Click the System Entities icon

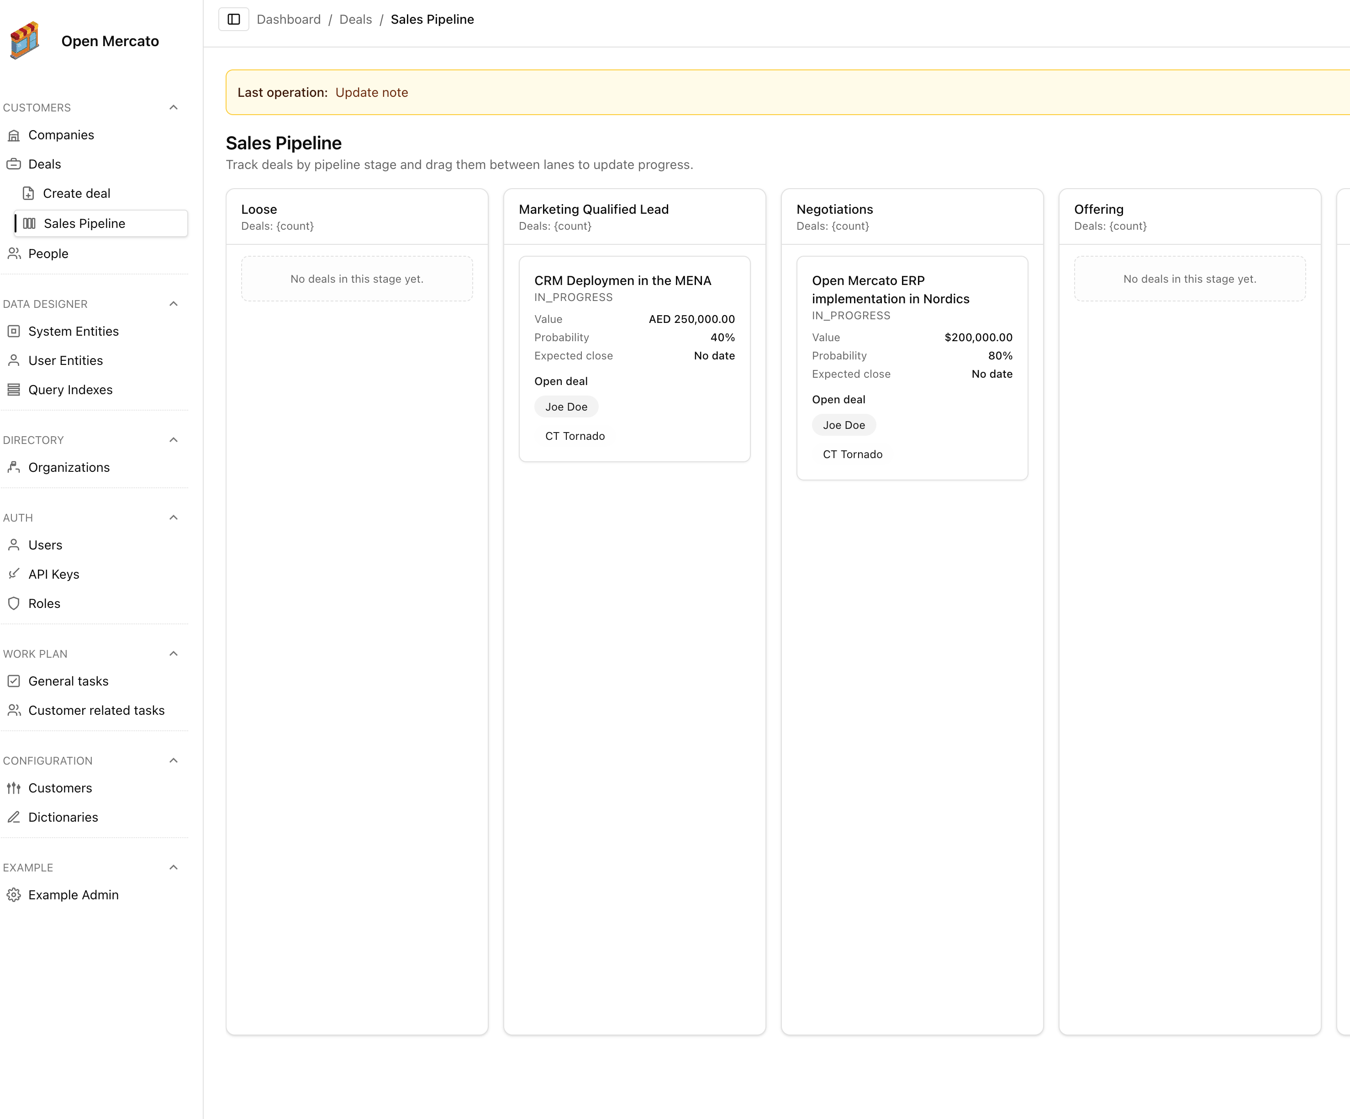[x=14, y=331]
